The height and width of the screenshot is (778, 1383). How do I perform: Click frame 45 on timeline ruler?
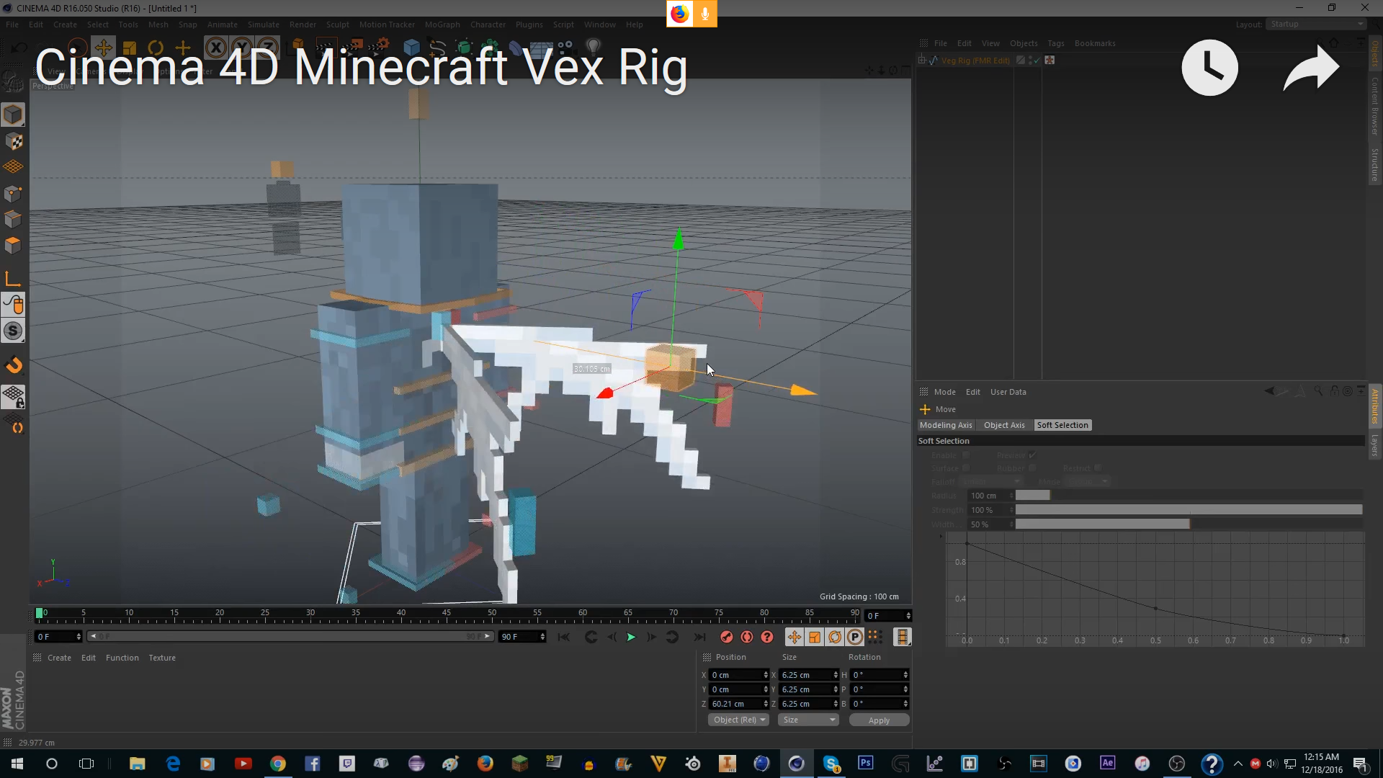(447, 613)
